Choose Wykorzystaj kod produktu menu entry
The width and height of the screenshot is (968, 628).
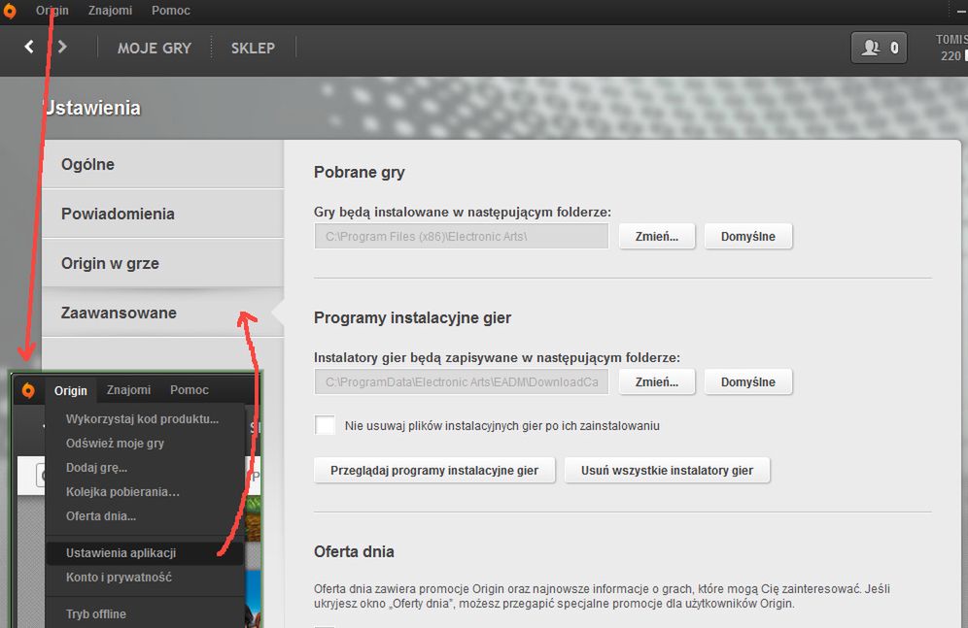tap(145, 419)
